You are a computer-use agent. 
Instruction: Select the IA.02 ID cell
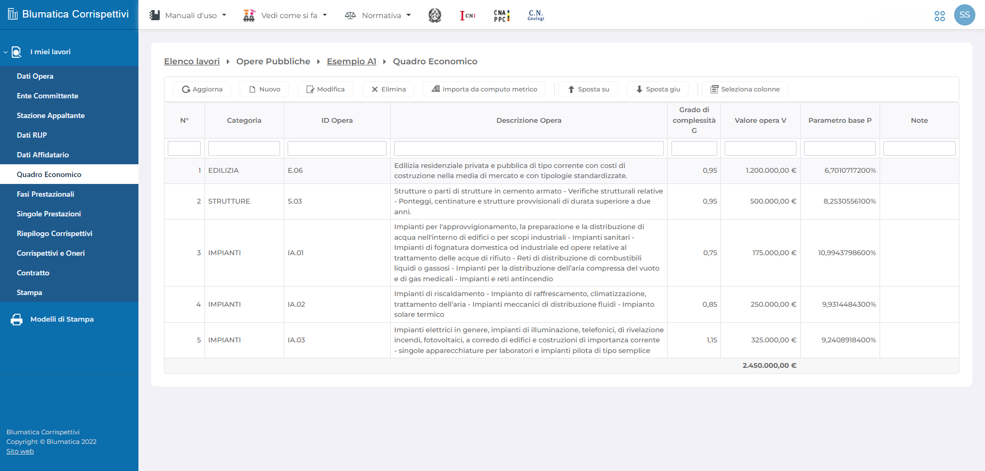(x=337, y=305)
